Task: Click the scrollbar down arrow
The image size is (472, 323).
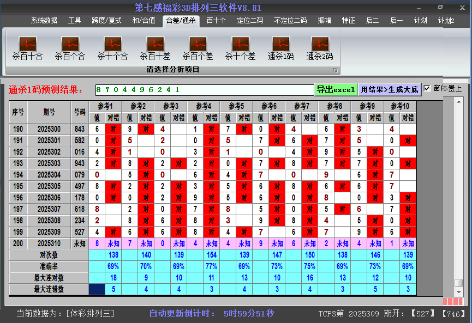Action: click(458, 292)
